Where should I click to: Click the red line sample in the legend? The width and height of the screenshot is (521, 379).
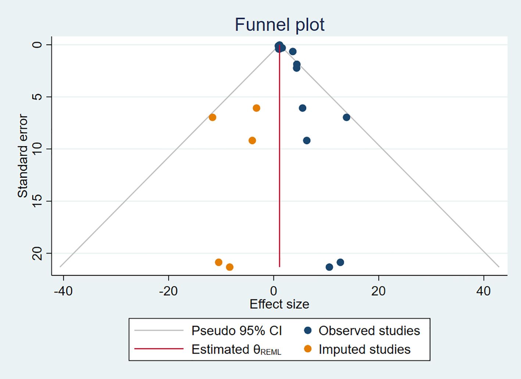pos(159,349)
